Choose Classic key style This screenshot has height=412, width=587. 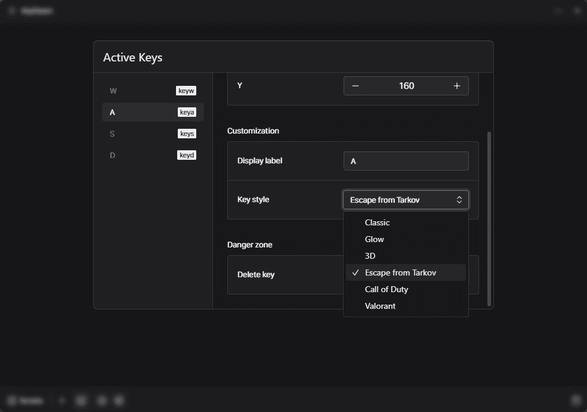click(x=377, y=222)
